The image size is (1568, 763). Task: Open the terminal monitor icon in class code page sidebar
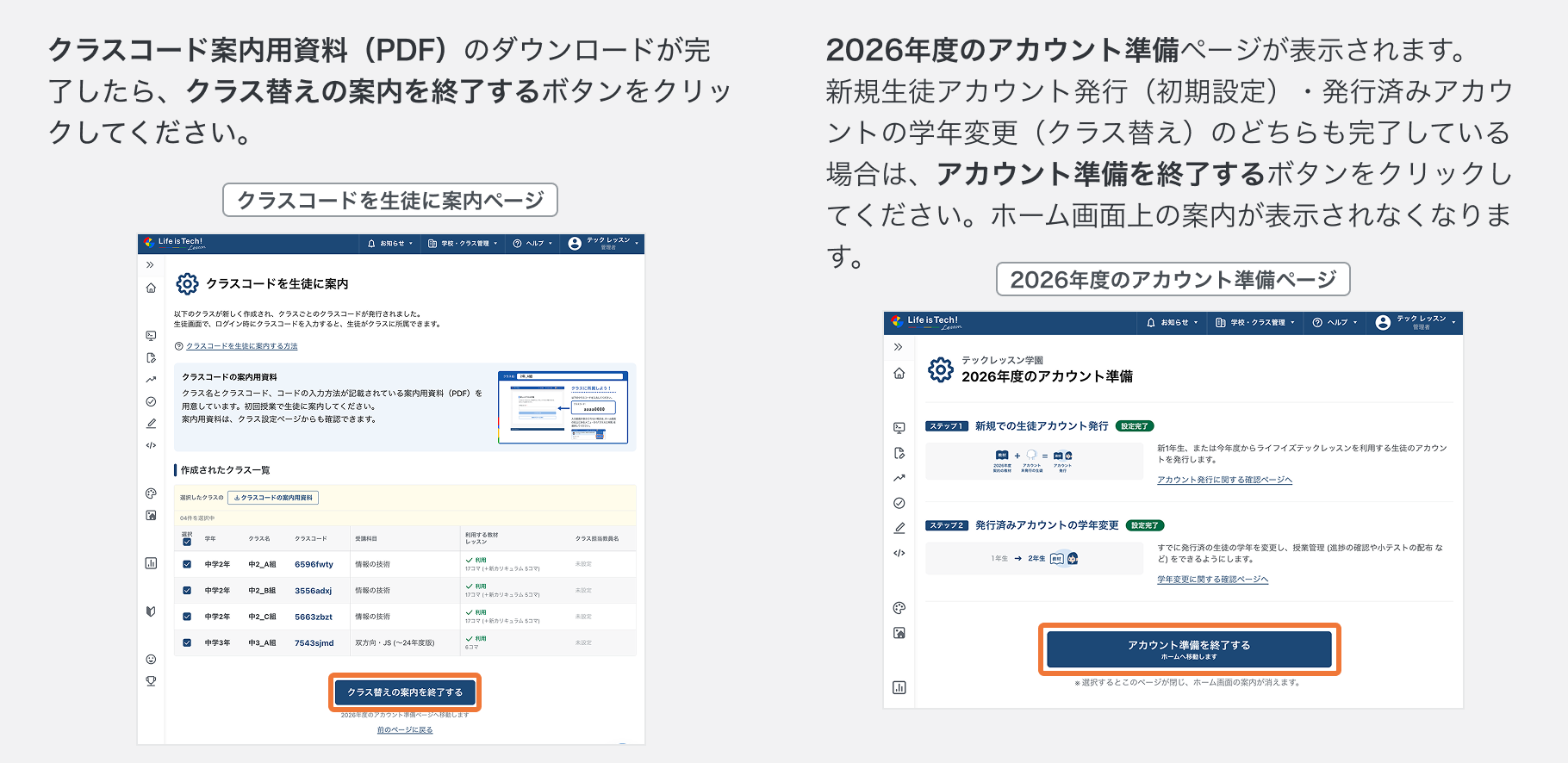[151, 336]
